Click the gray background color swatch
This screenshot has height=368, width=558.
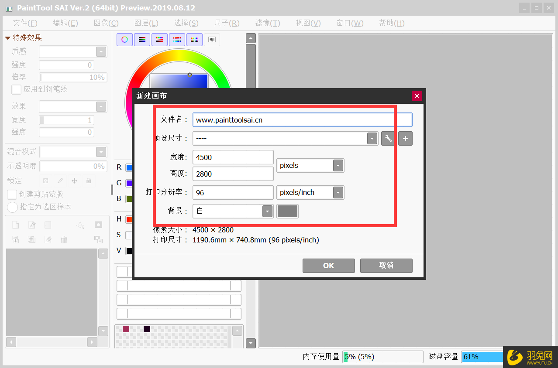287,211
